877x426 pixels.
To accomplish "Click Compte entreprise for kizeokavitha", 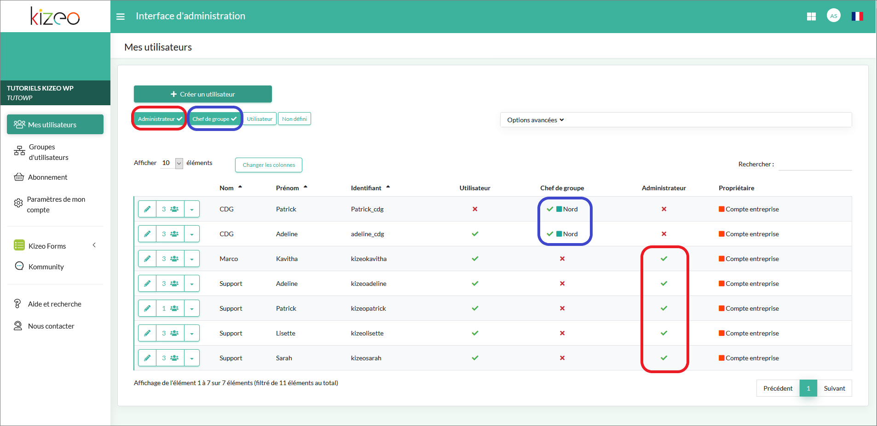I will [749, 259].
